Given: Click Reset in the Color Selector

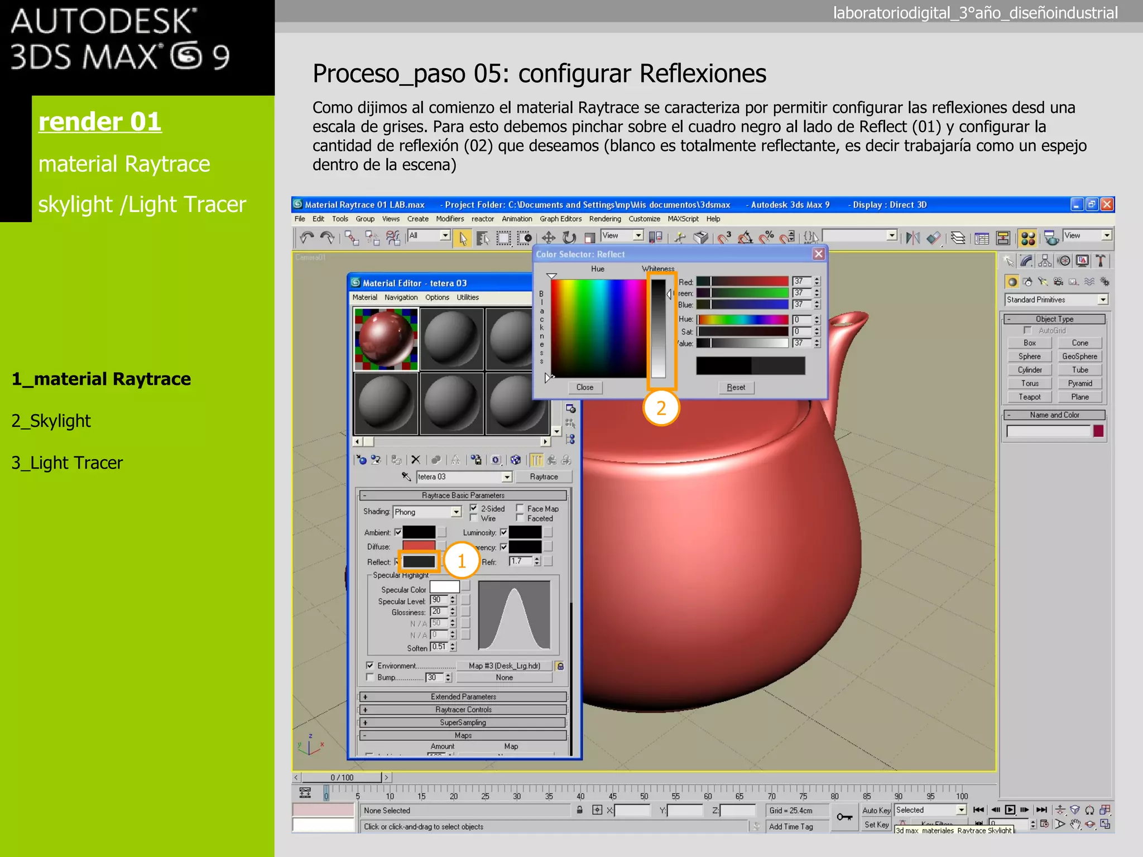Looking at the screenshot, I should (x=736, y=387).
